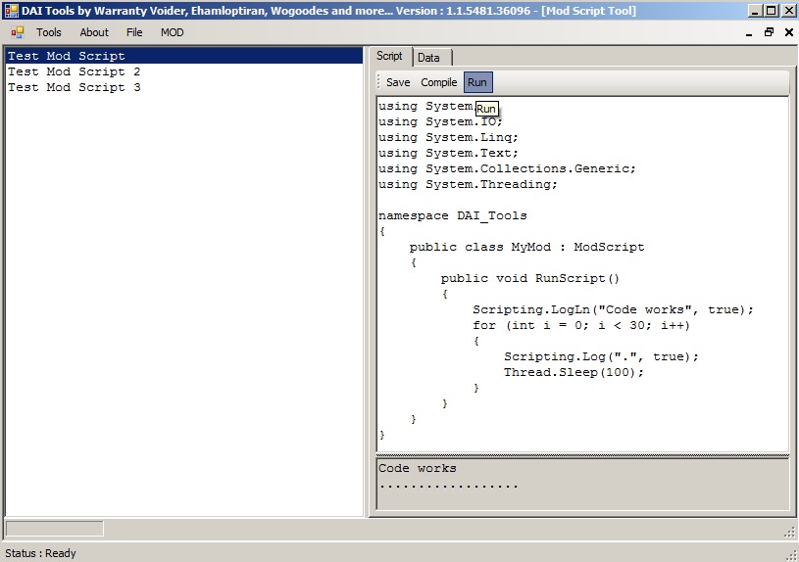Open the File menu
The width and height of the screenshot is (799, 562).
[134, 32]
